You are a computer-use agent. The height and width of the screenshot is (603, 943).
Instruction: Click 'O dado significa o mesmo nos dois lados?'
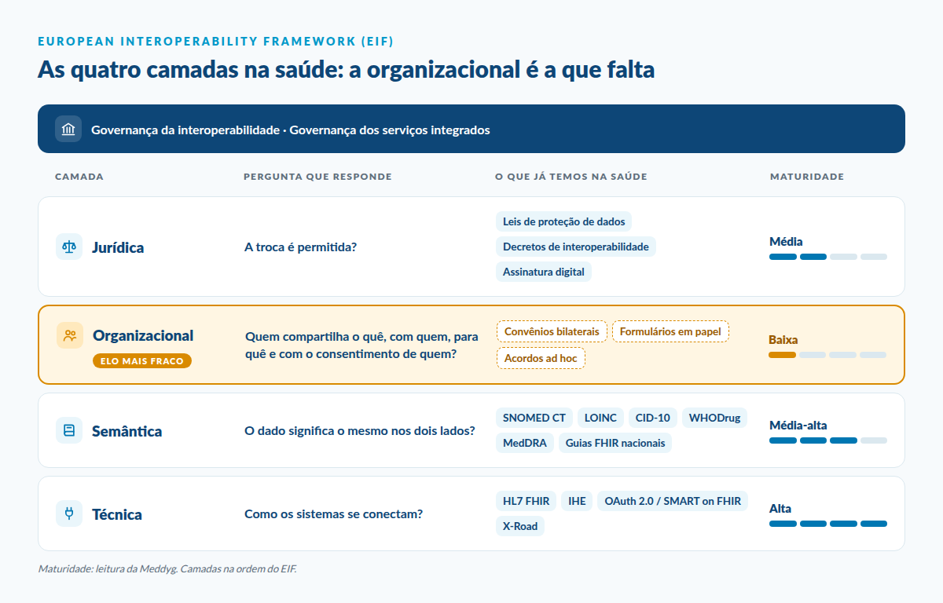tap(360, 431)
